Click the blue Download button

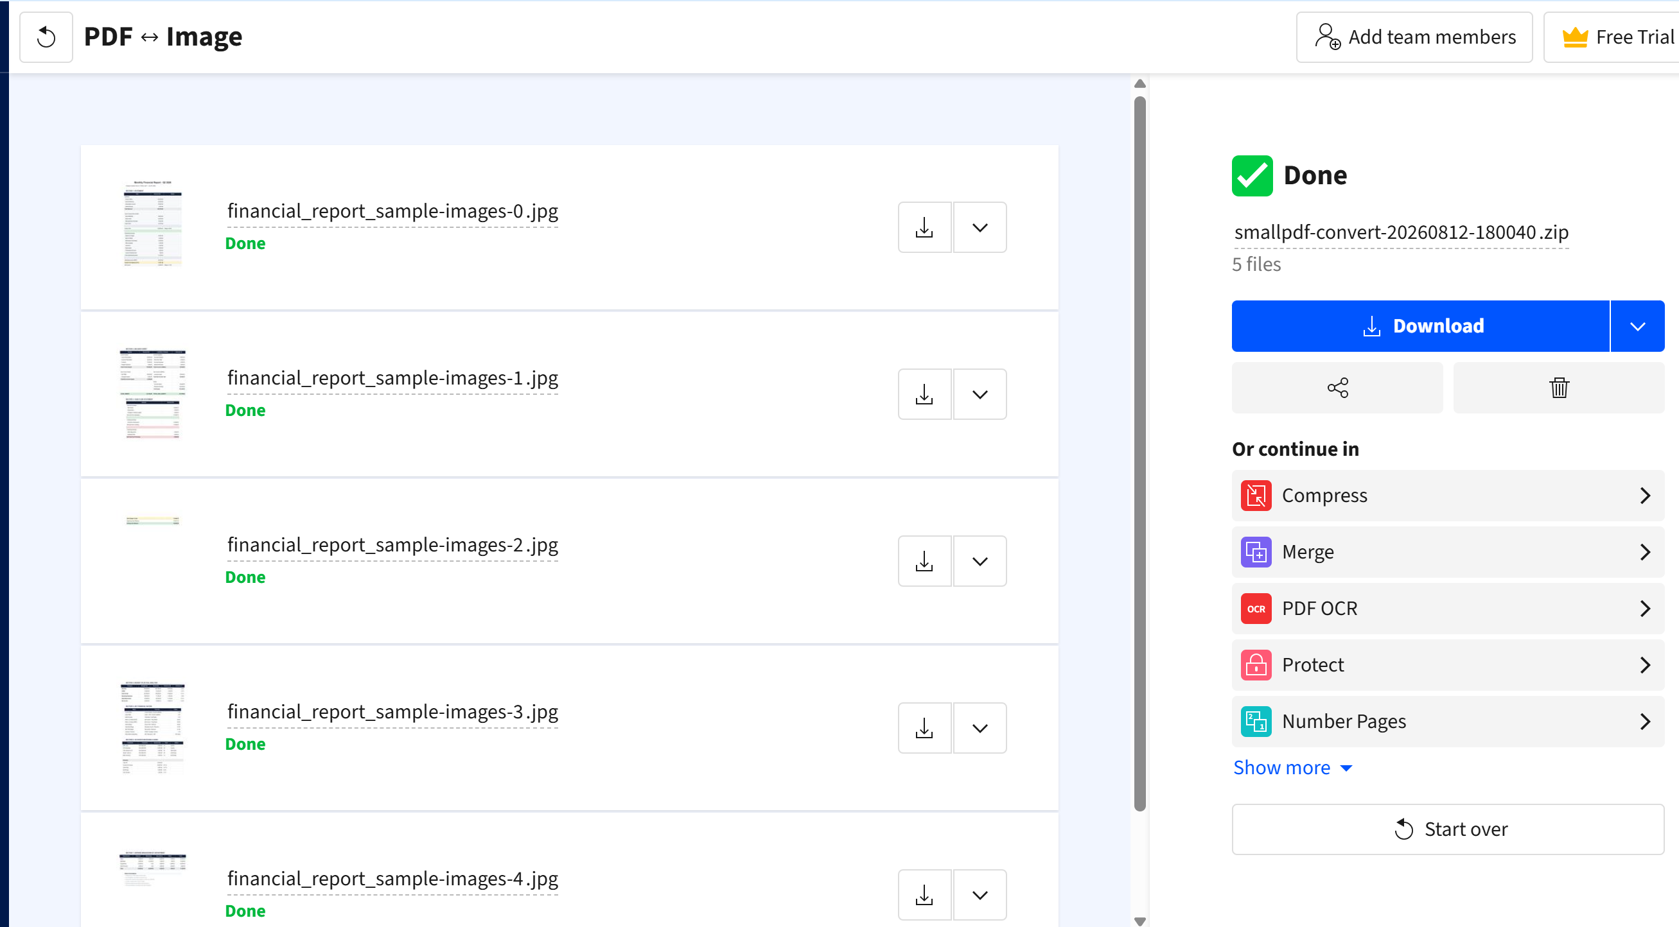tap(1420, 325)
